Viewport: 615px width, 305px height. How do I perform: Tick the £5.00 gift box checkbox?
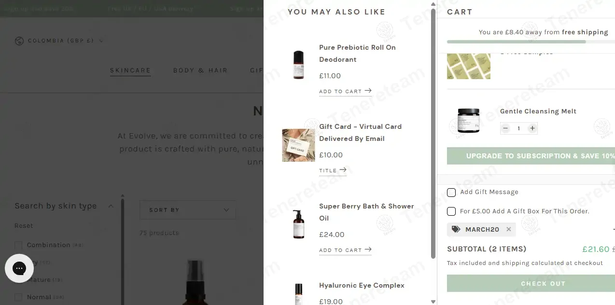(451, 211)
